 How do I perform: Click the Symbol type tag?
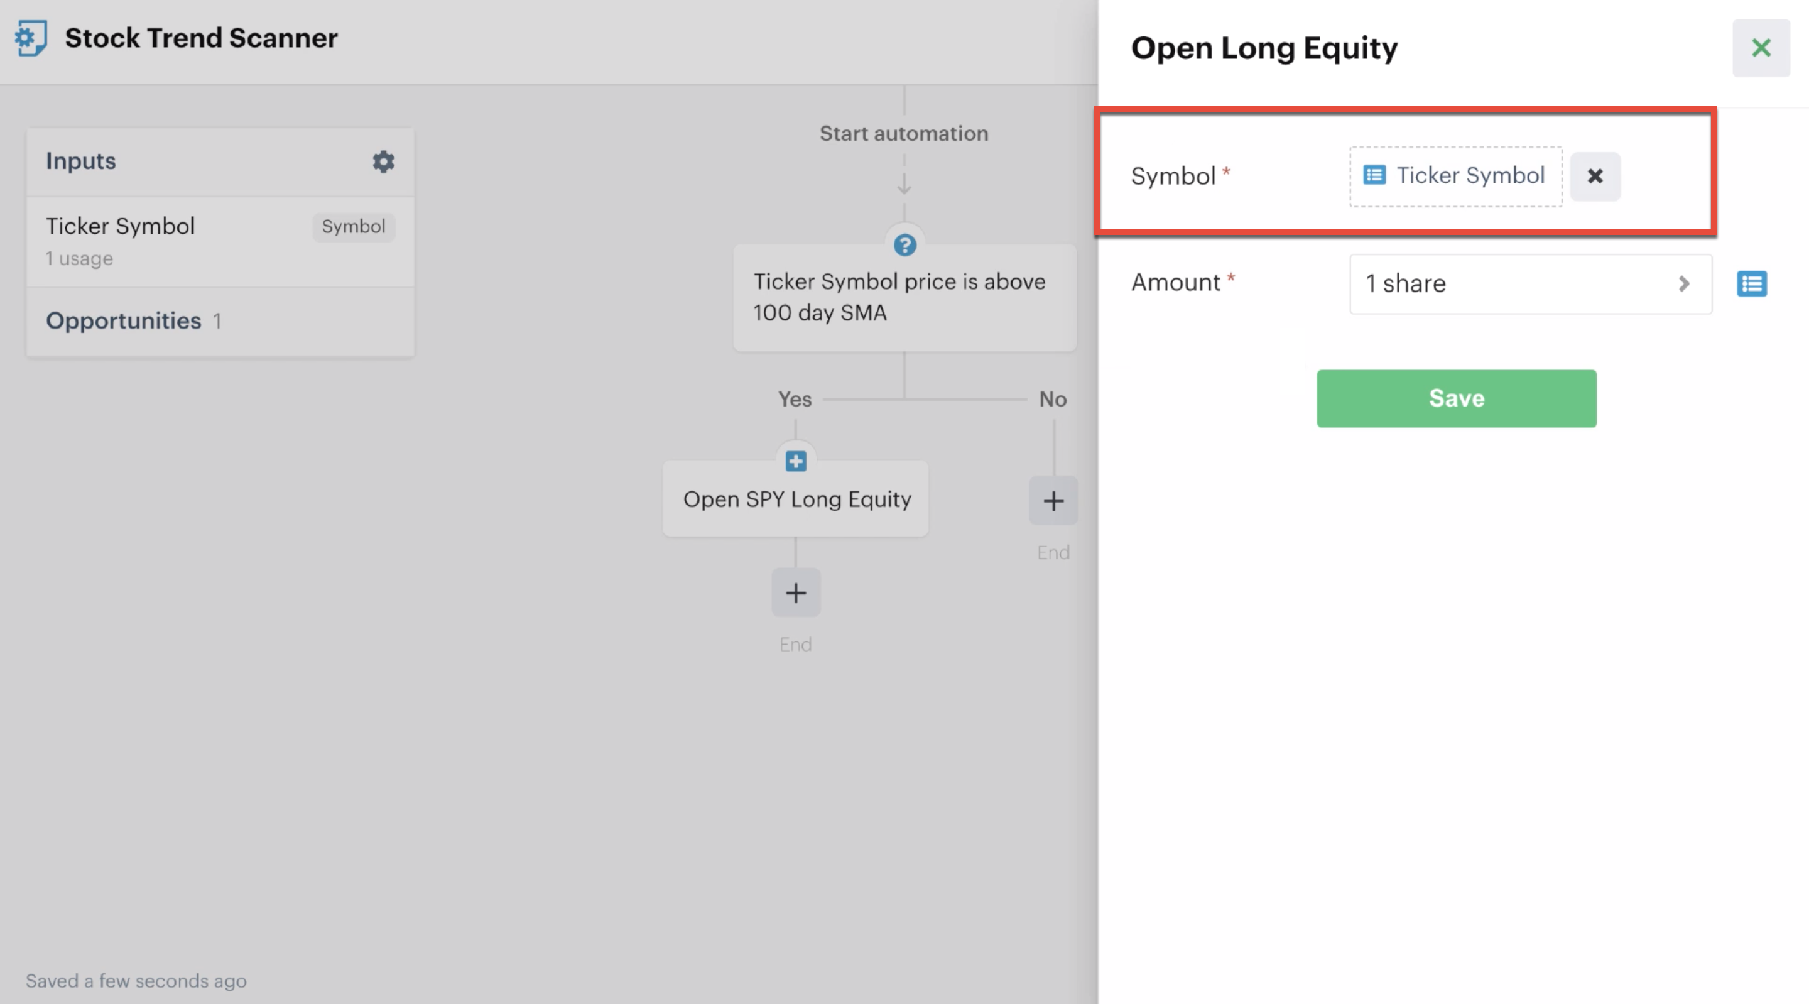click(x=353, y=227)
